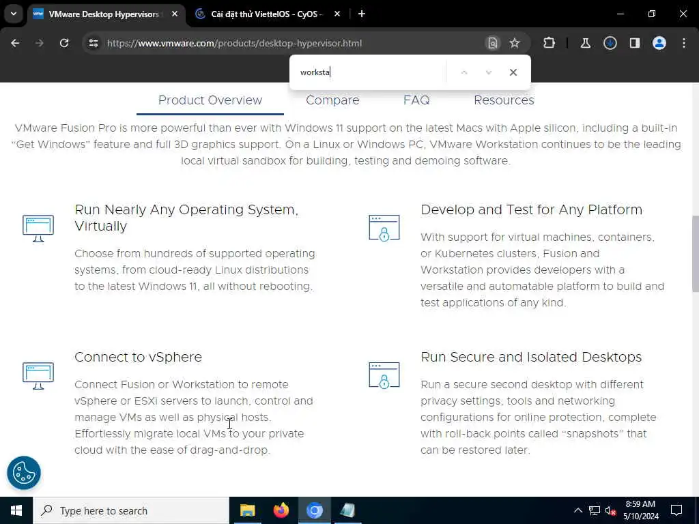Jump to next find result
The height and width of the screenshot is (524, 699).
point(489,72)
